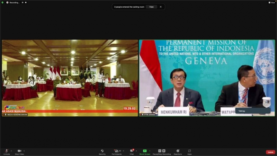The width and height of the screenshot is (277, 156).
Task: Stop Video camera
Action: [x=19, y=151]
